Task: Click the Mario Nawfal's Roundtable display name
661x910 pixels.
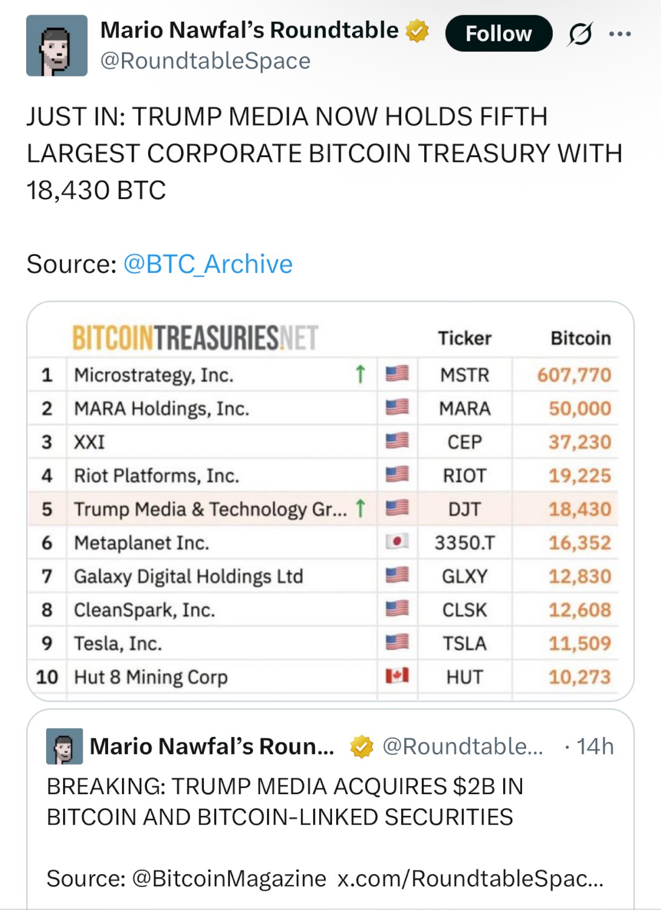Action: click(x=249, y=30)
